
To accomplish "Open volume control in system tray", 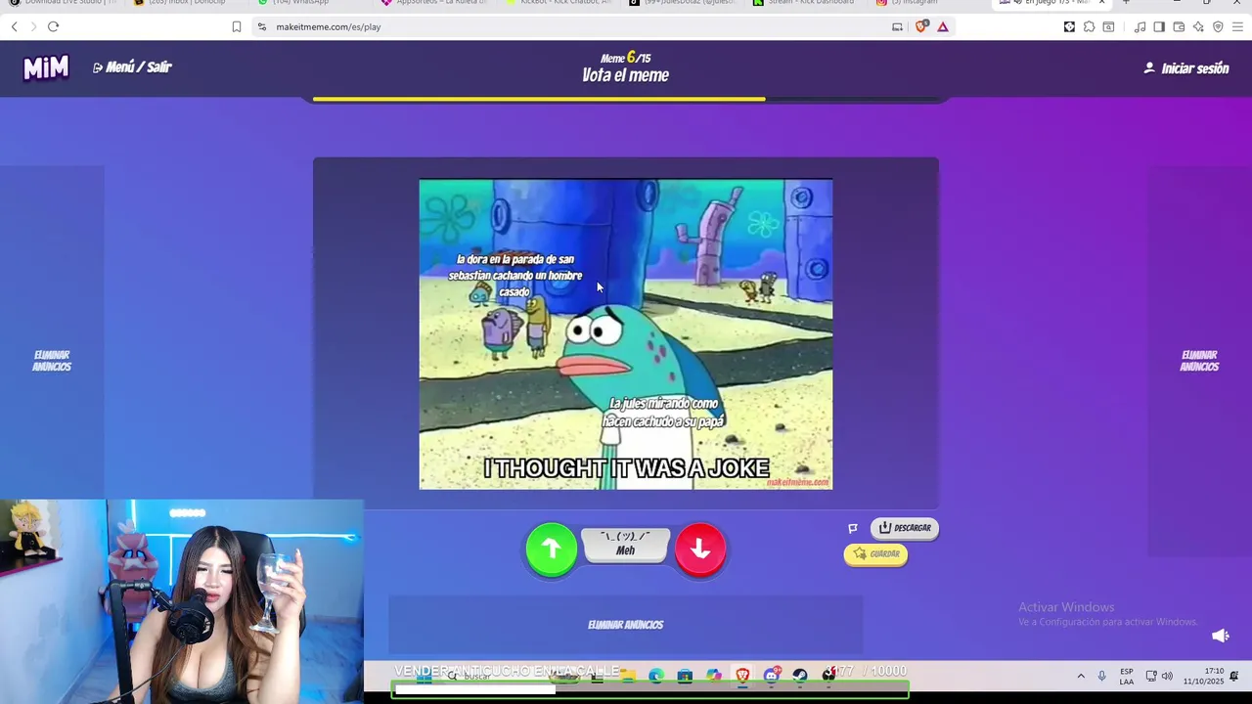I will point(1167,676).
